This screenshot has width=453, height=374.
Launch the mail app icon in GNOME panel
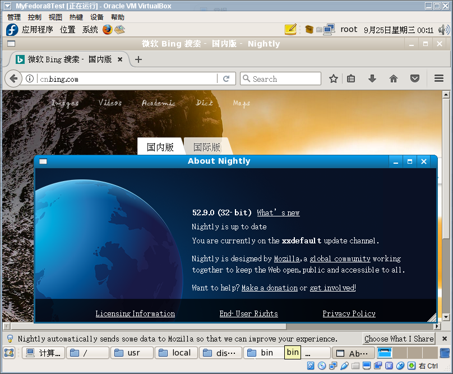point(119,30)
